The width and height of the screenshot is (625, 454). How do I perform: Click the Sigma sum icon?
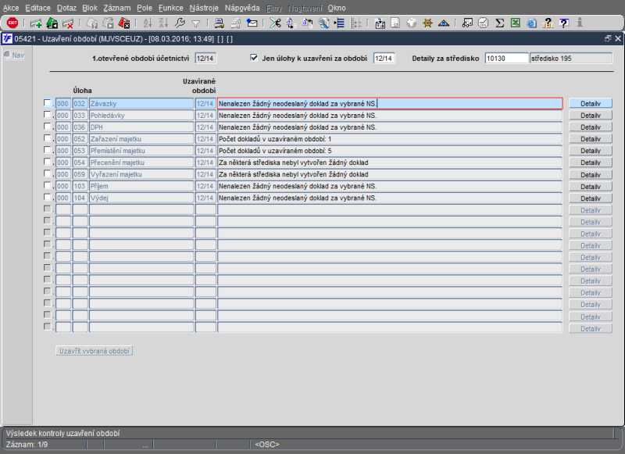[x=499, y=23]
